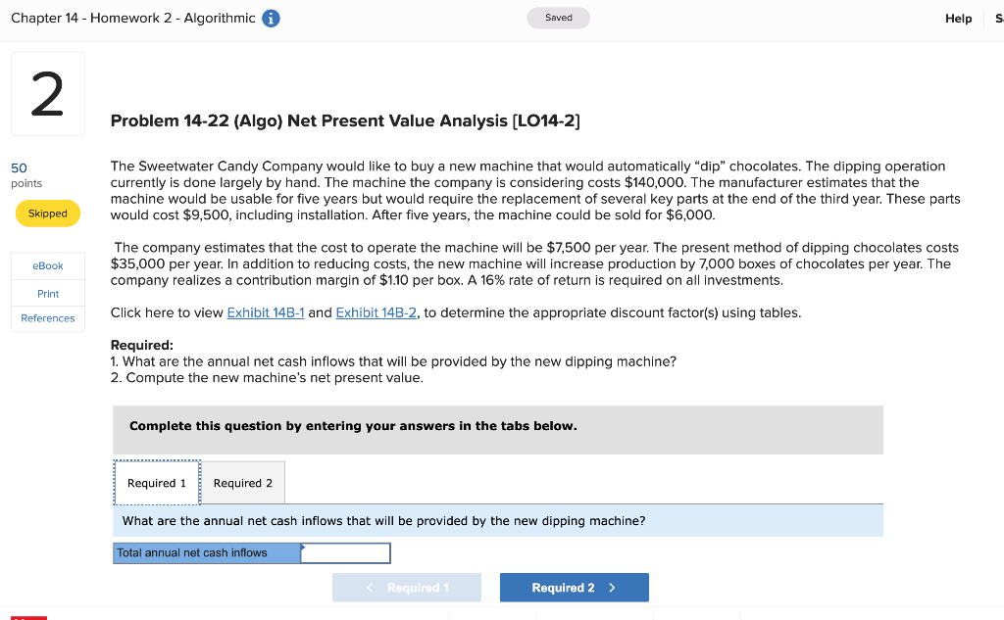The image size is (1004, 620).
Task: Select the Total annual net cash inflows field
Action: tap(344, 552)
